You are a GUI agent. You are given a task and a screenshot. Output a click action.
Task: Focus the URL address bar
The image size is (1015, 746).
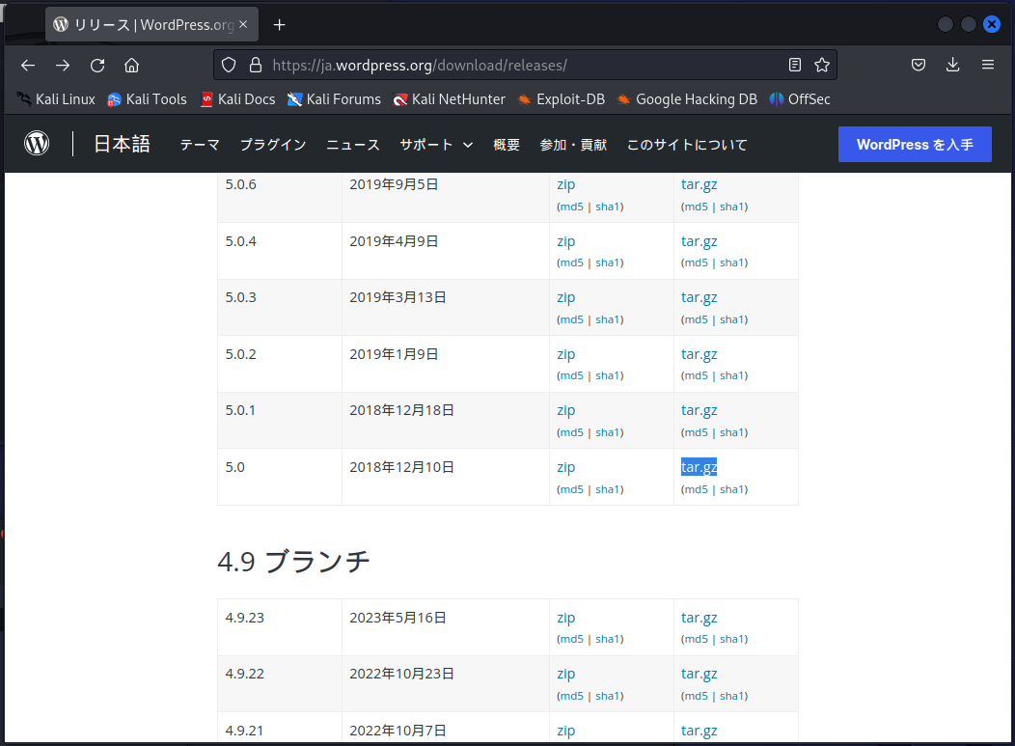524,66
